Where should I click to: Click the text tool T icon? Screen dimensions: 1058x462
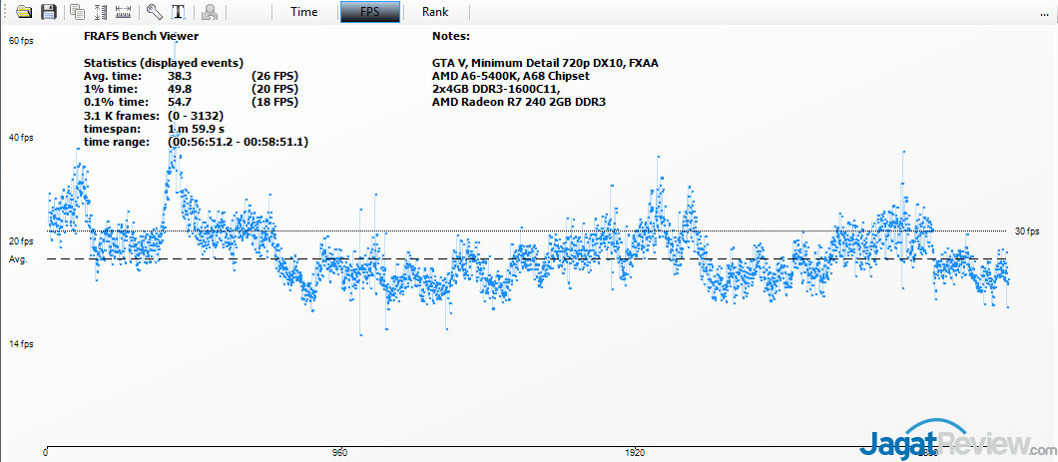[178, 12]
